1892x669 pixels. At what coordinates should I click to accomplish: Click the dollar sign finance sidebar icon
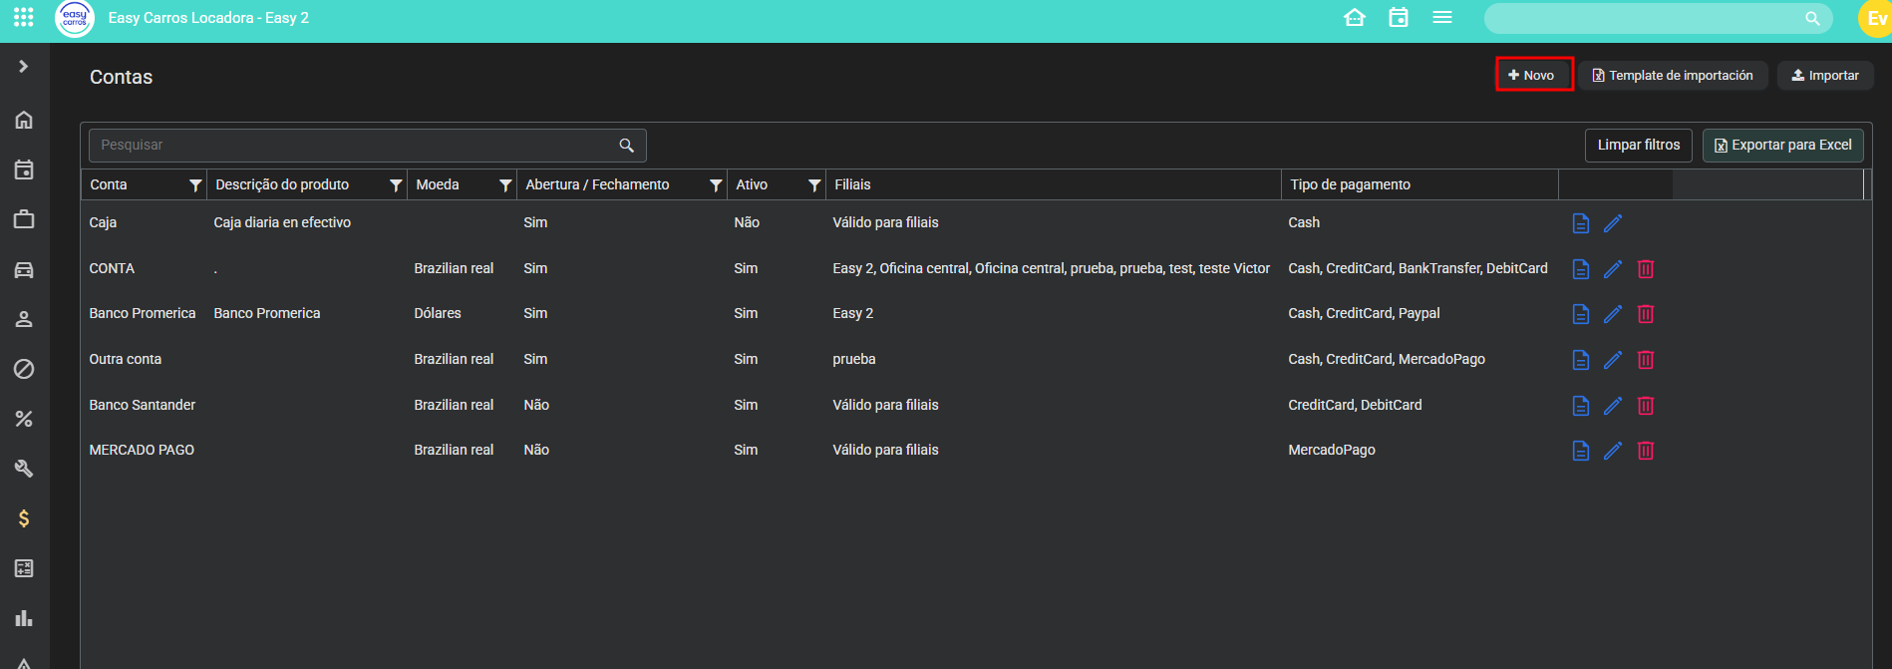pos(24,518)
